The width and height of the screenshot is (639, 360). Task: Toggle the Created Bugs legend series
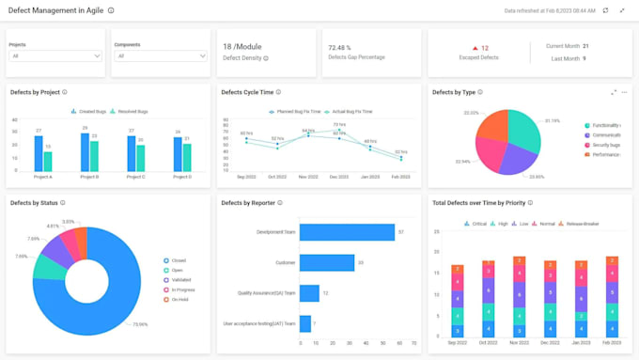pos(88,111)
